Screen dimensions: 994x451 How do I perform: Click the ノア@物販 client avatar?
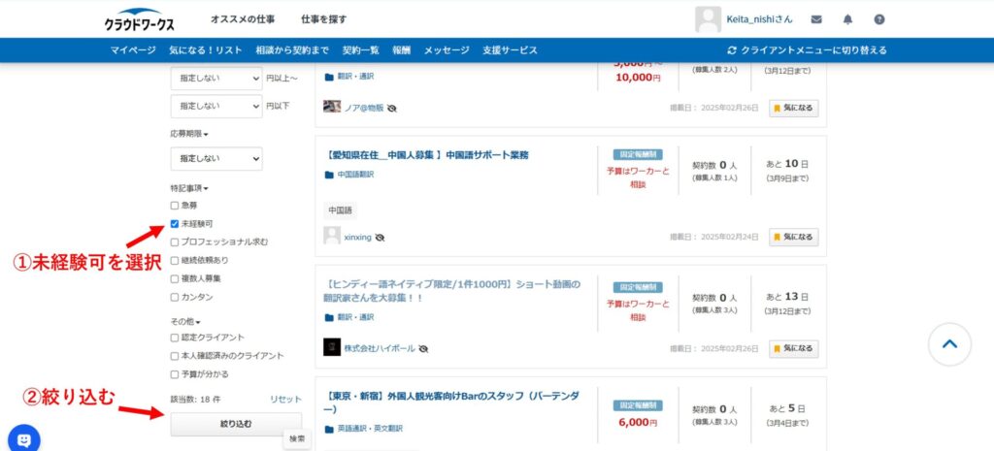[332, 107]
